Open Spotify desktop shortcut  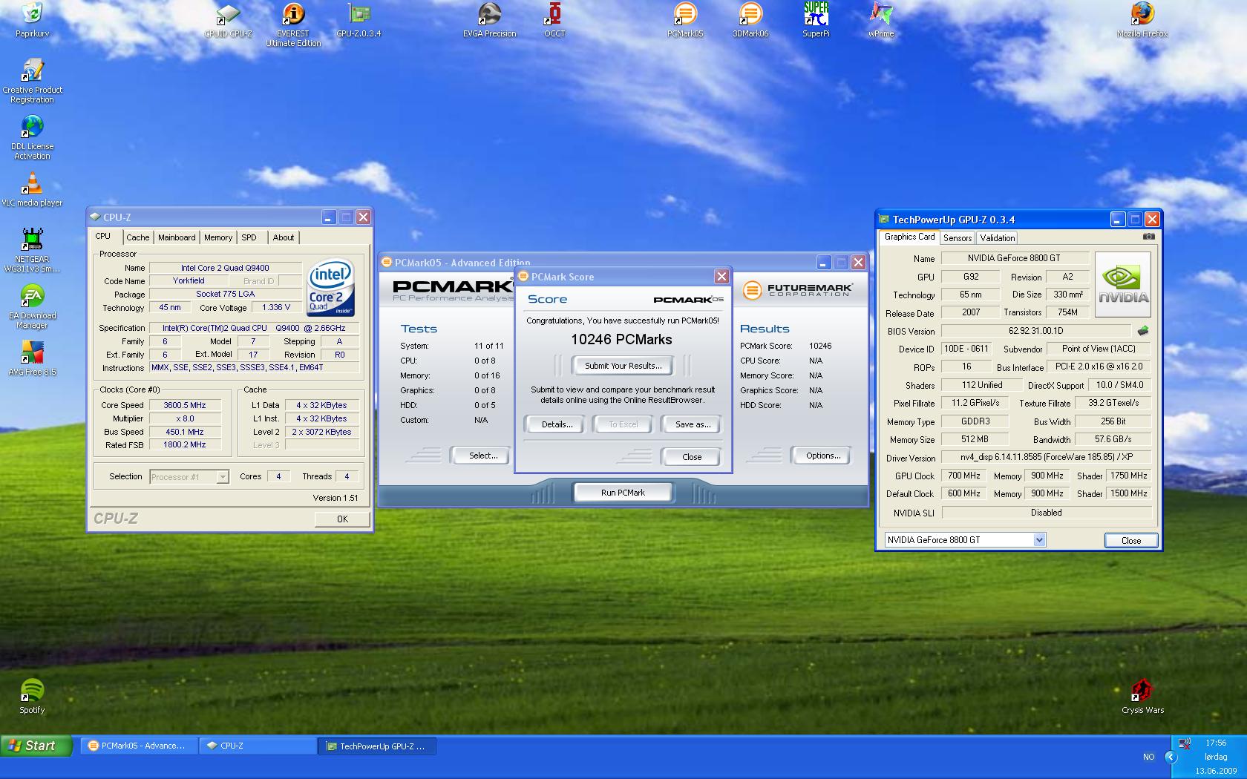[32, 697]
